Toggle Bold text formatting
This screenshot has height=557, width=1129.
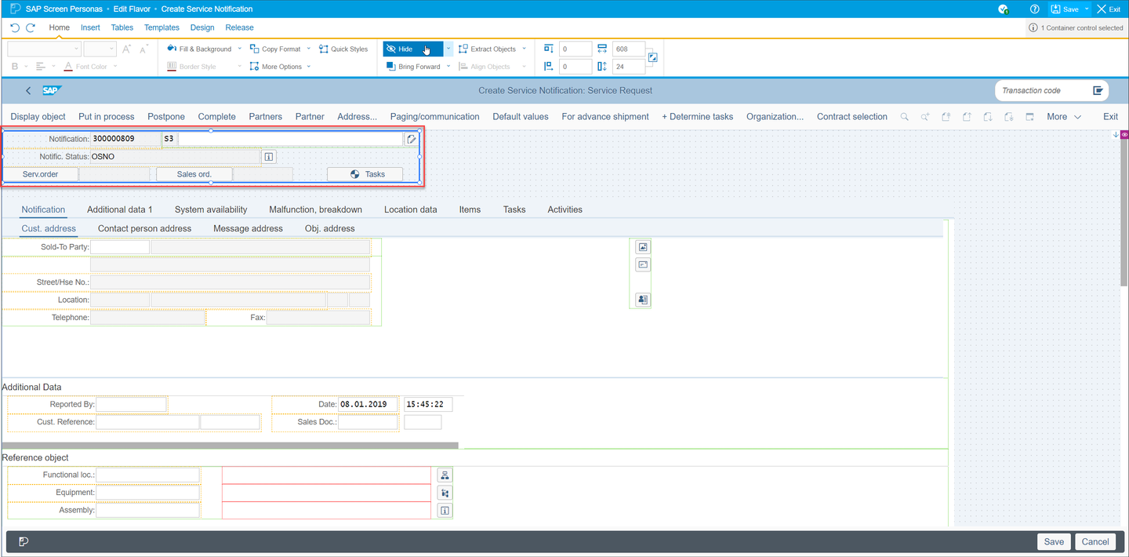click(x=15, y=67)
